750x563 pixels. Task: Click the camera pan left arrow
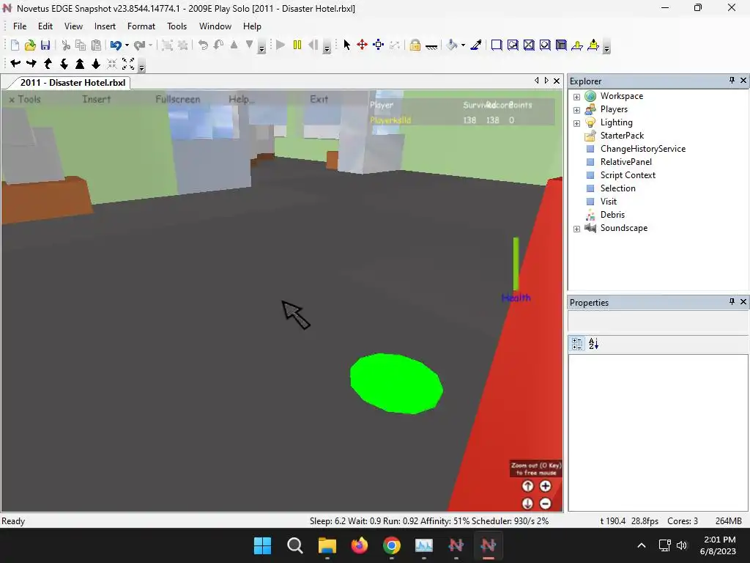[x=15, y=63]
